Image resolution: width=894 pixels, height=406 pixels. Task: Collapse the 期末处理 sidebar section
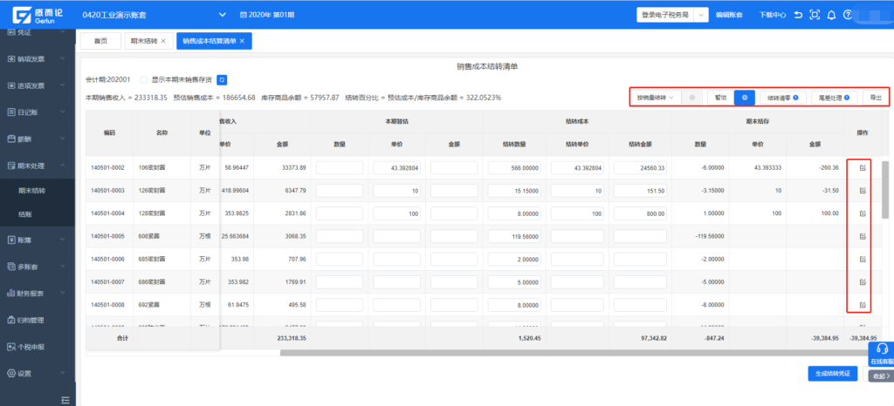37,166
